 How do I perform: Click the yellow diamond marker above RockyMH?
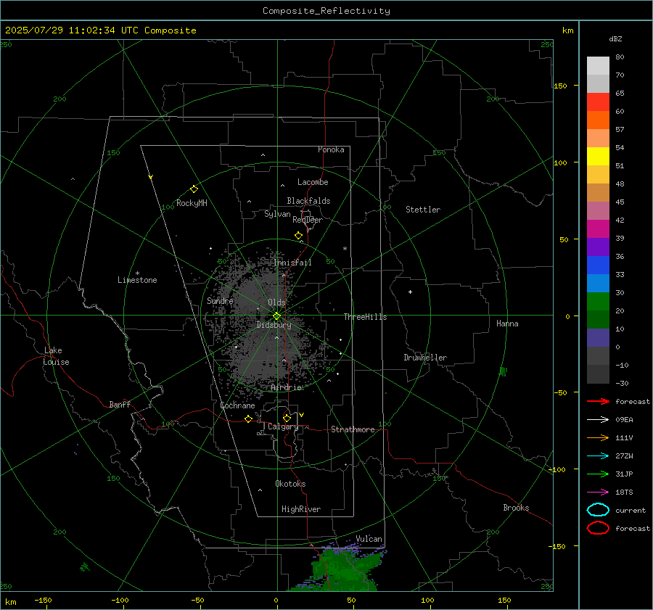click(x=194, y=189)
